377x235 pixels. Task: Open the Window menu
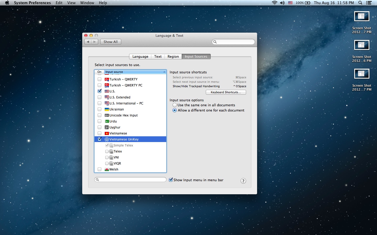(87, 3)
